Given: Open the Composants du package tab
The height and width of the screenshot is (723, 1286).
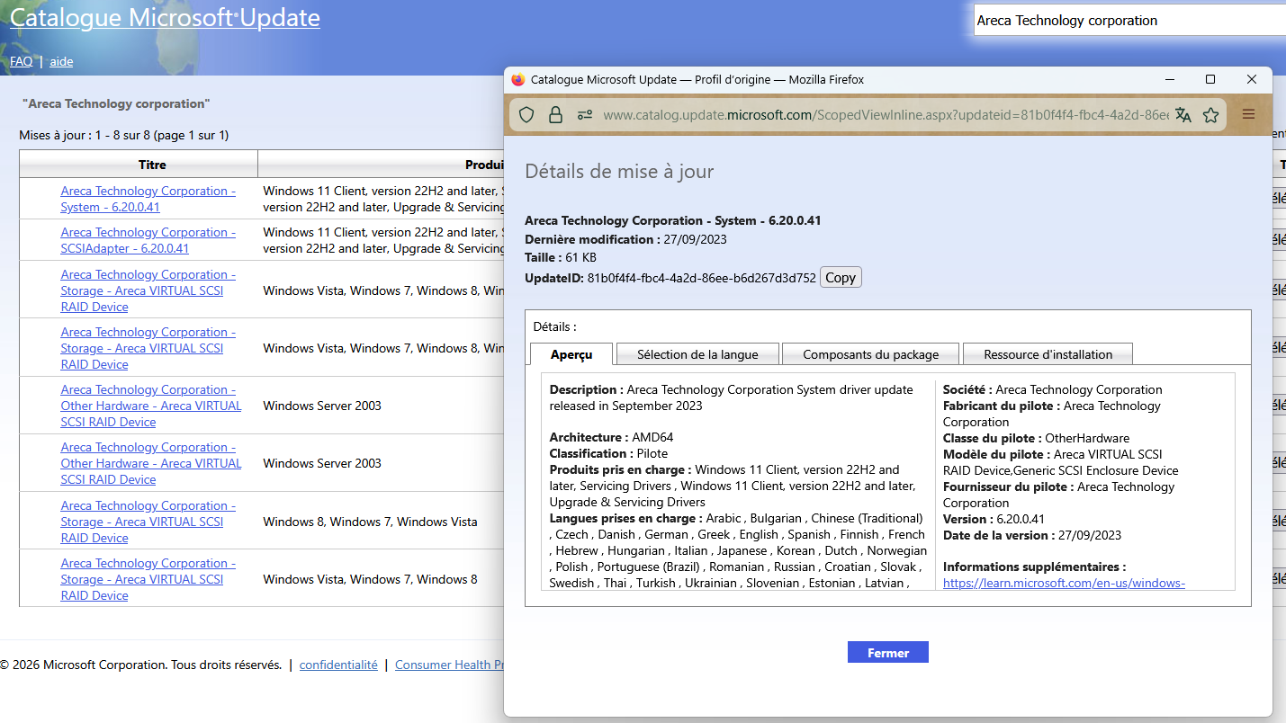Looking at the screenshot, I should point(871,354).
